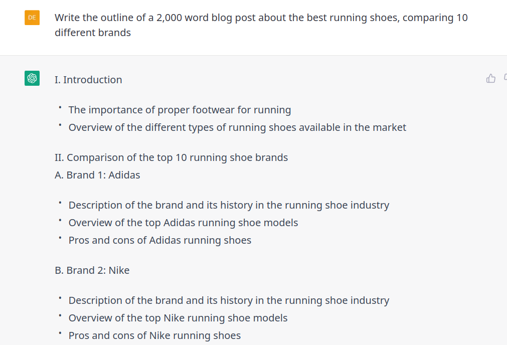Click 'Pros and cons of Adidas' bullet
The image size is (507, 345).
click(160, 240)
